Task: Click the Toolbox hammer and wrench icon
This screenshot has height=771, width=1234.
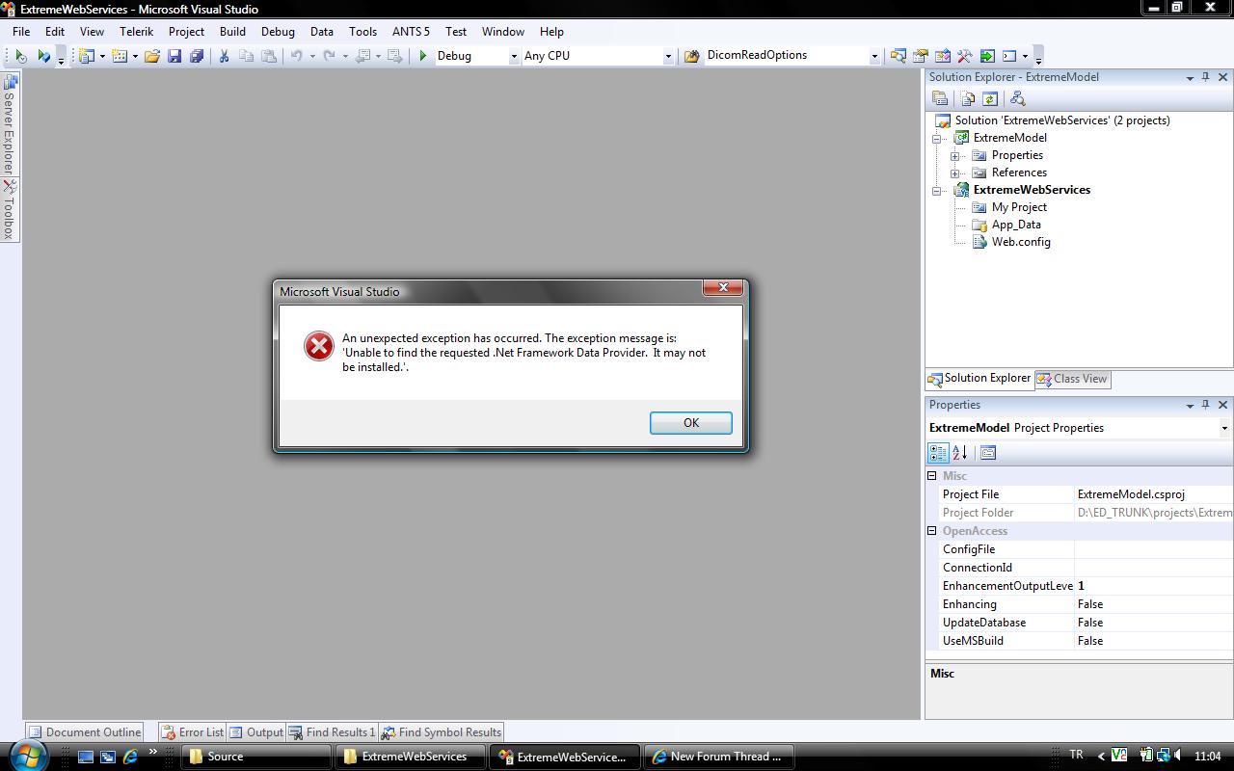Action: click(x=965, y=56)
